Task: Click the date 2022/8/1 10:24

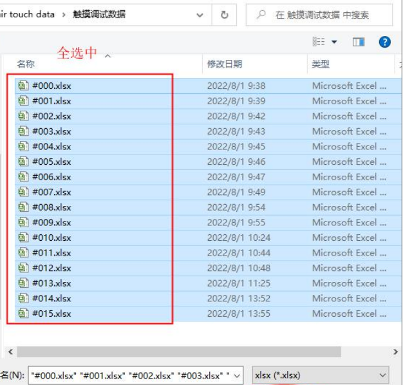Action: (239, 238)
